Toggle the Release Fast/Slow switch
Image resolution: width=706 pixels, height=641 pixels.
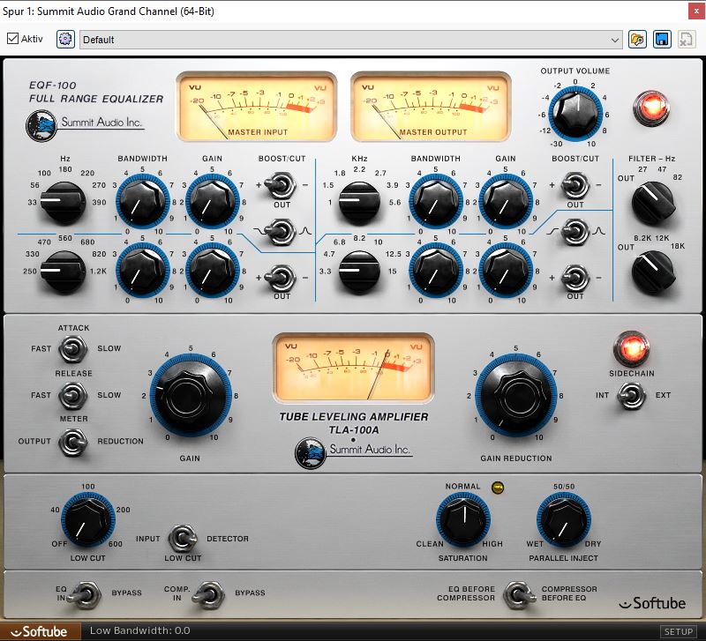coord(73,395)
